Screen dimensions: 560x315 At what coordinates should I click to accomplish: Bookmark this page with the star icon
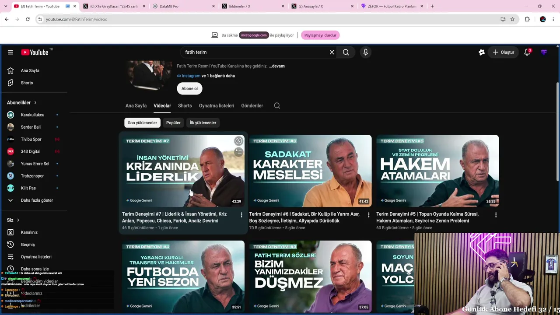[512, 19]
